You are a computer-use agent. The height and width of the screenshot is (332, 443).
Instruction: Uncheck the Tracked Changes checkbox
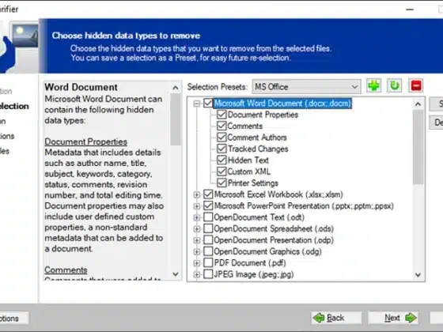click(x=221, y=149)
